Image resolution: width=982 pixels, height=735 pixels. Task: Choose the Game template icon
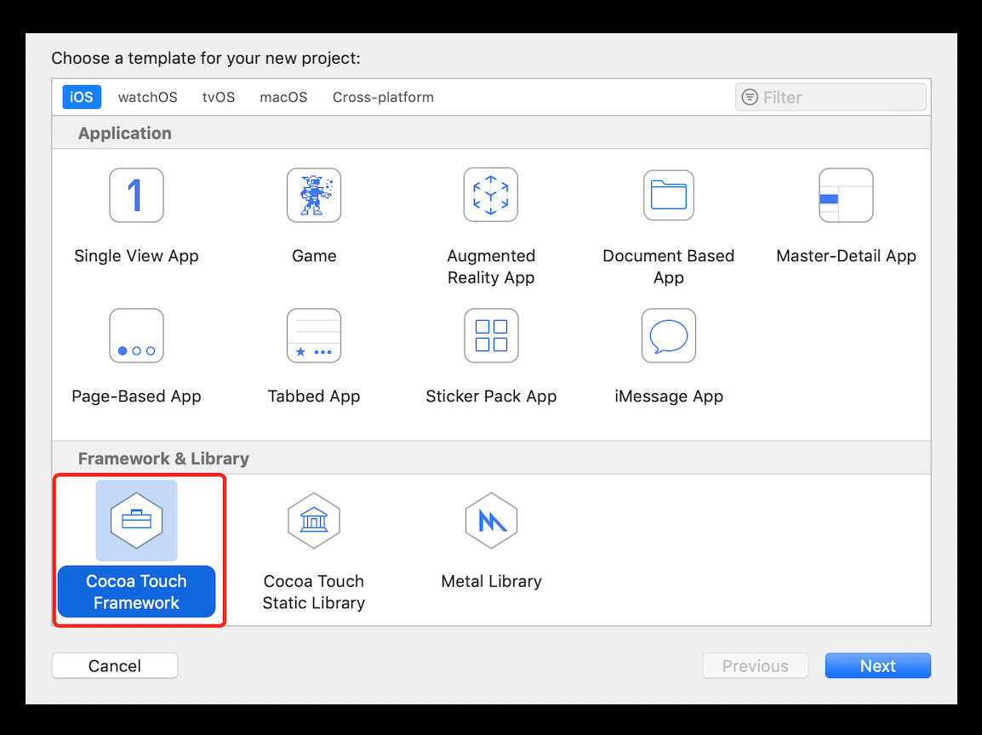[x=314, y=196]
